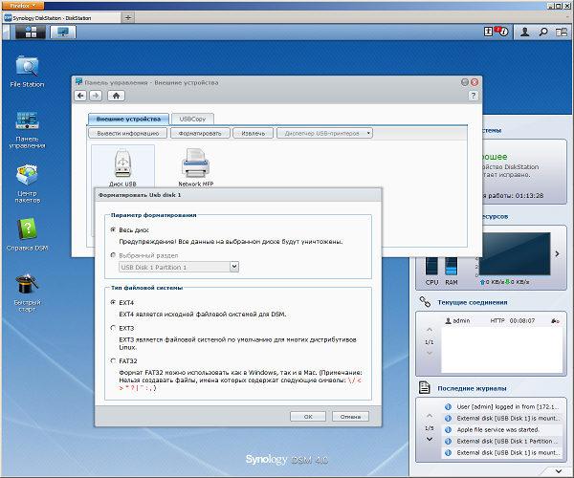Go to Control Panel home
Image resolution: width=574 pixels, height=478 pixels.
(116, 96)
